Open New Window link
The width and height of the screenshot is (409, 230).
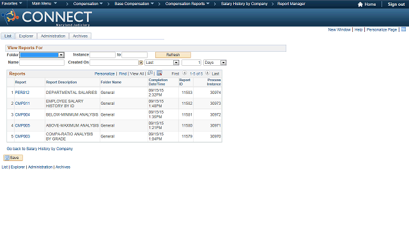(339, 30)
